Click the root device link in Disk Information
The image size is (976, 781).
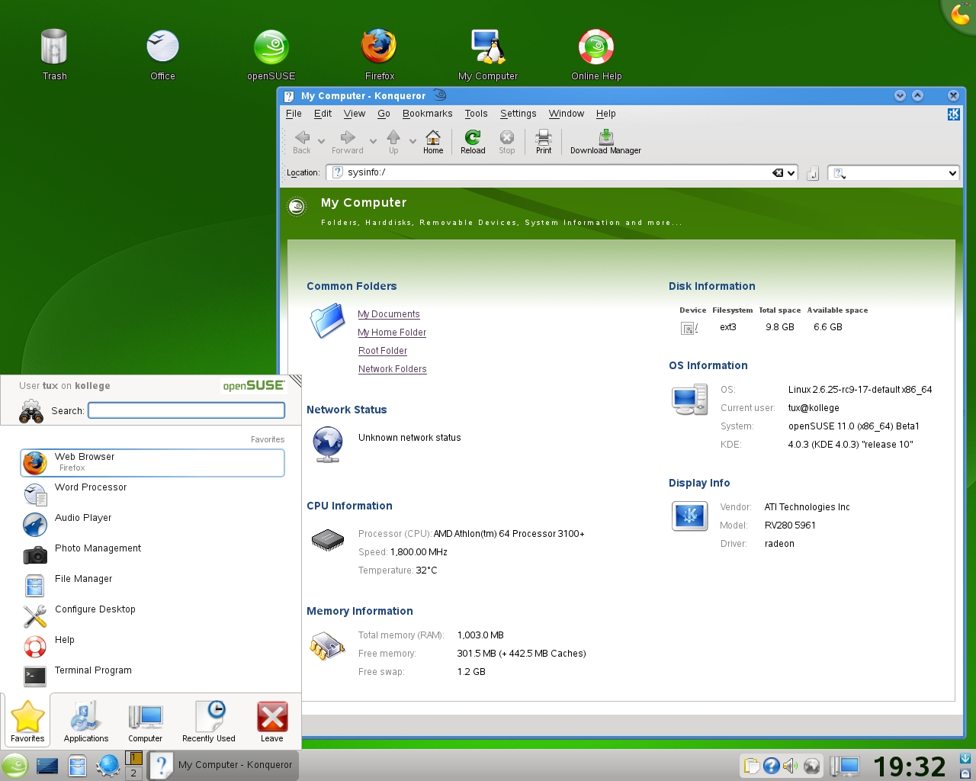point(690,328)
